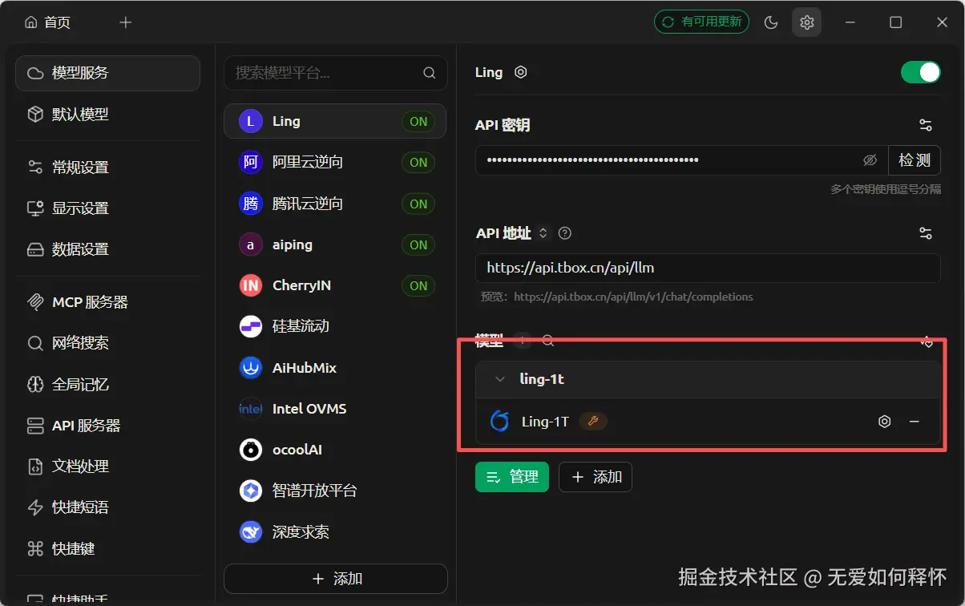
Task: Click the lightning icon beside 快捷短语
Action: click(35, 507)
